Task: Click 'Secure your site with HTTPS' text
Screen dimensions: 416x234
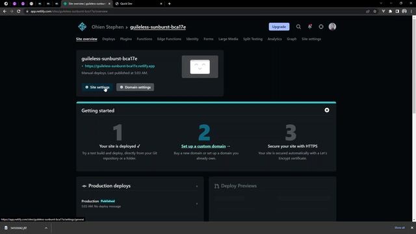Action: [292, 146]
